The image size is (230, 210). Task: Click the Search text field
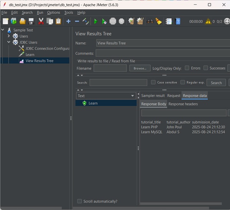118,83
